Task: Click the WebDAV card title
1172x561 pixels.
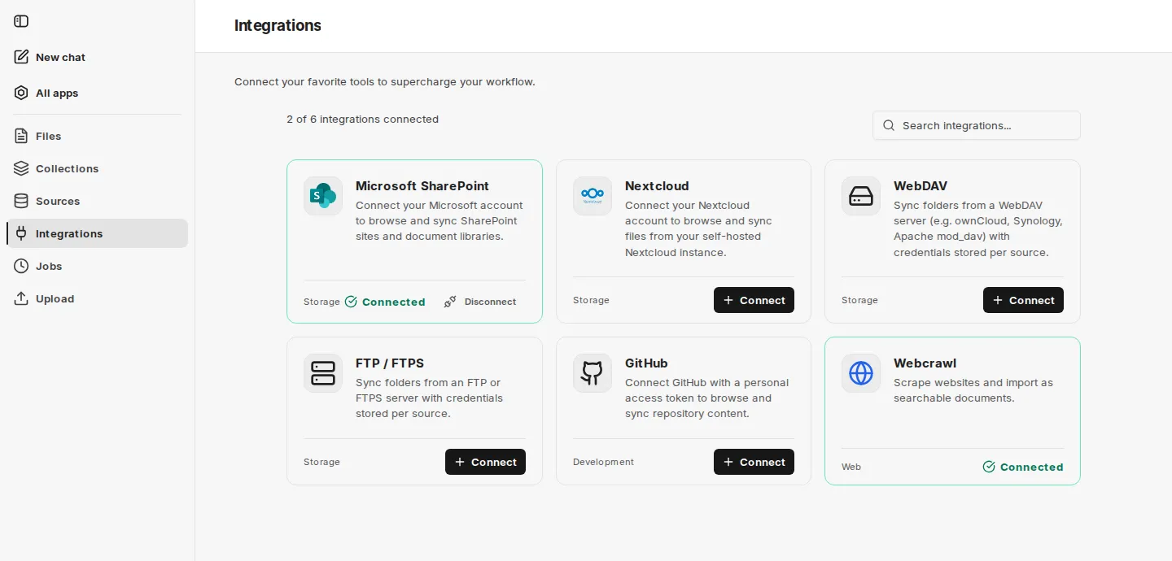Action: pos(921,185)
